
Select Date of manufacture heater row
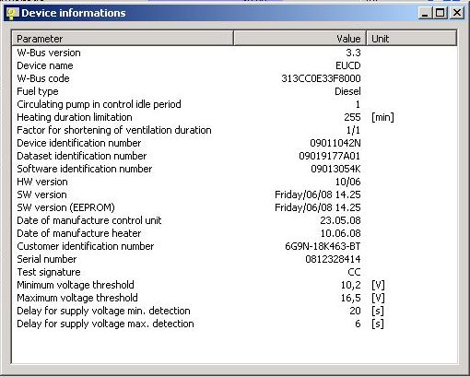pos(234,233)
